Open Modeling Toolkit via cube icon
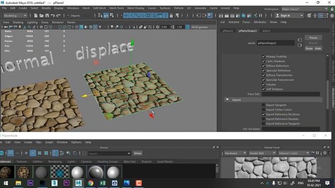The image size is (335, 188). pyautogui.click(x=309, y=16)
